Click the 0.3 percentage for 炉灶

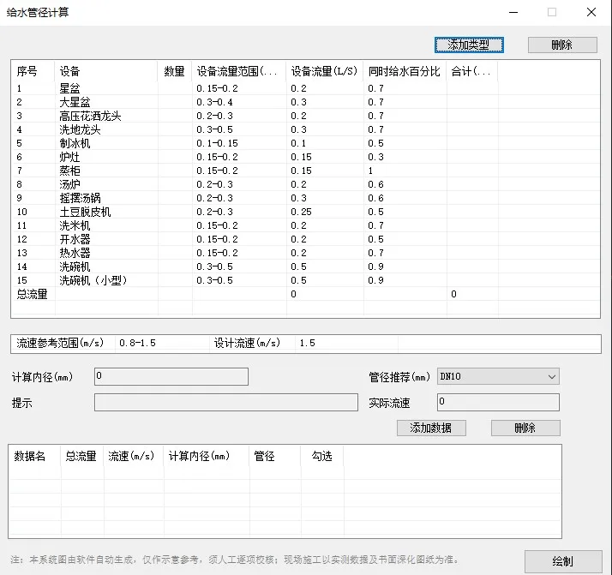pos(375,157)
